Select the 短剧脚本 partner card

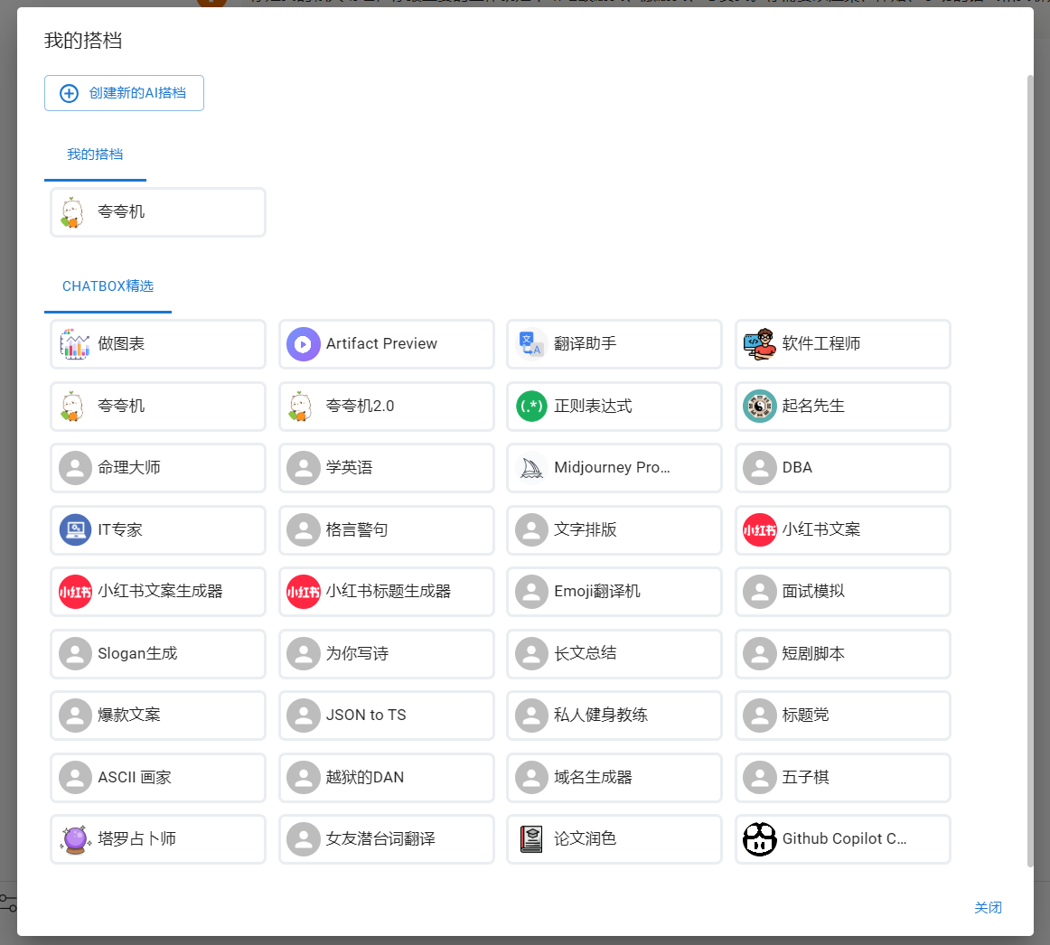coord(842,654)
